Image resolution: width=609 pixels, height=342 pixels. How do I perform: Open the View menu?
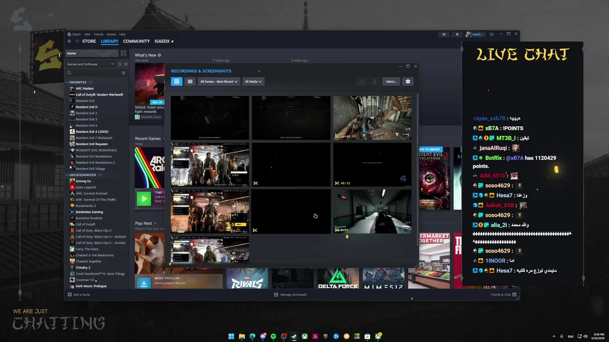pos(87,34)
